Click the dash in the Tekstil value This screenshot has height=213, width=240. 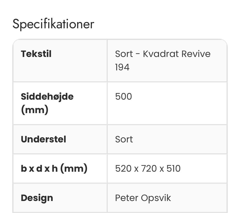coord(138,54)
